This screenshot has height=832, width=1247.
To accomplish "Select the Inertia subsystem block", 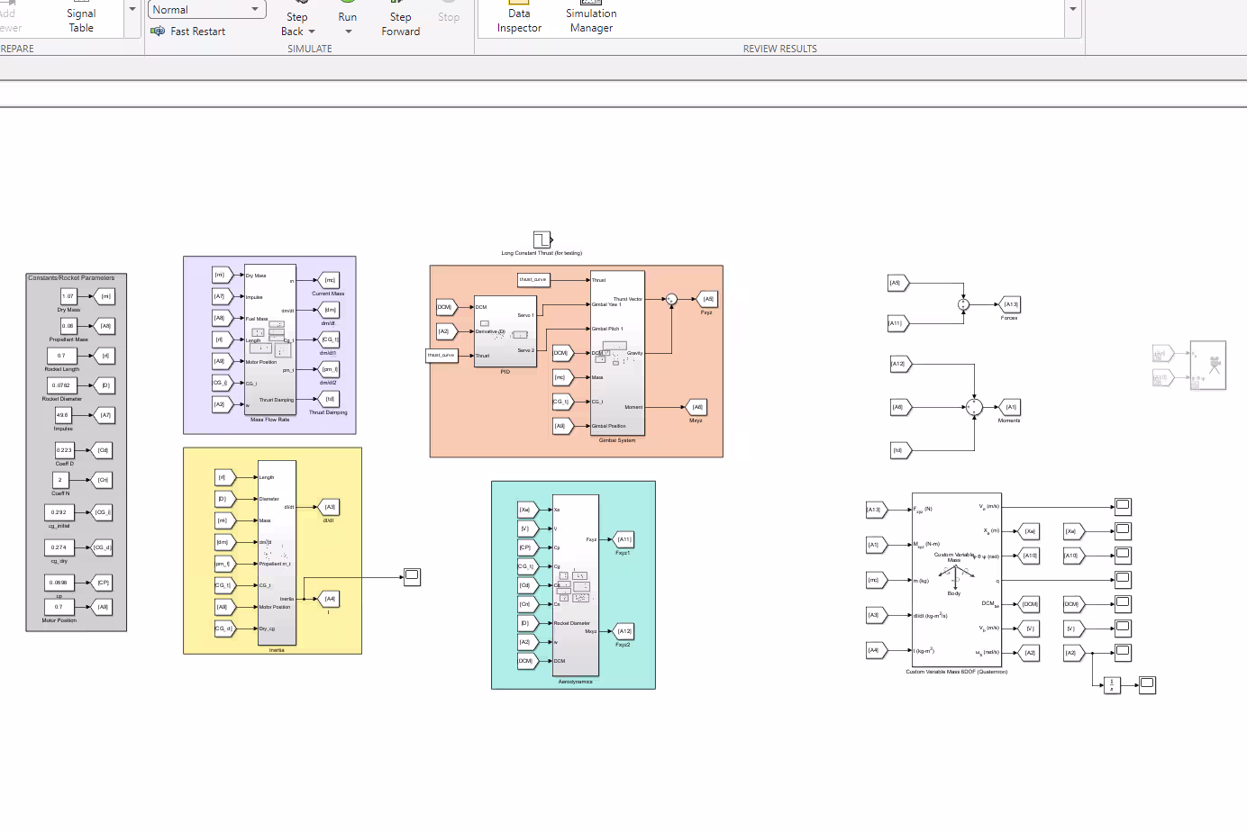I will coord(277,553).
